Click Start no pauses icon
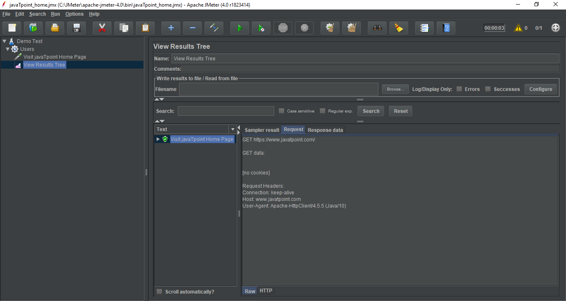This screenshot has width=566, height=301. point(261,28)
